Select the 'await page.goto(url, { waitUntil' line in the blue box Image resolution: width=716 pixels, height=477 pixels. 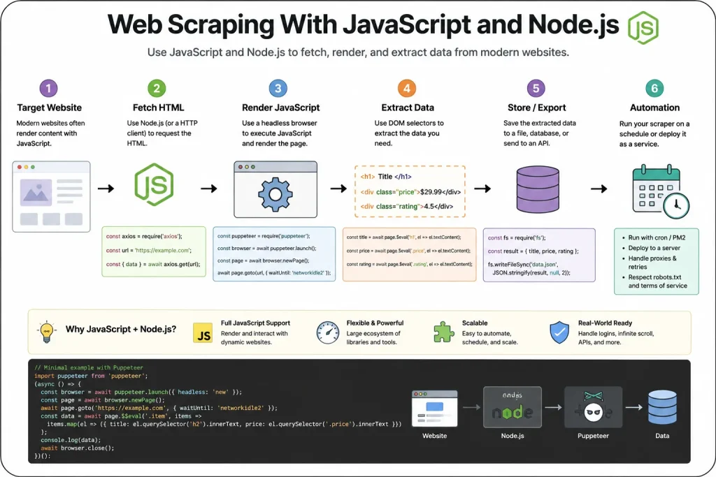point(274,272)
